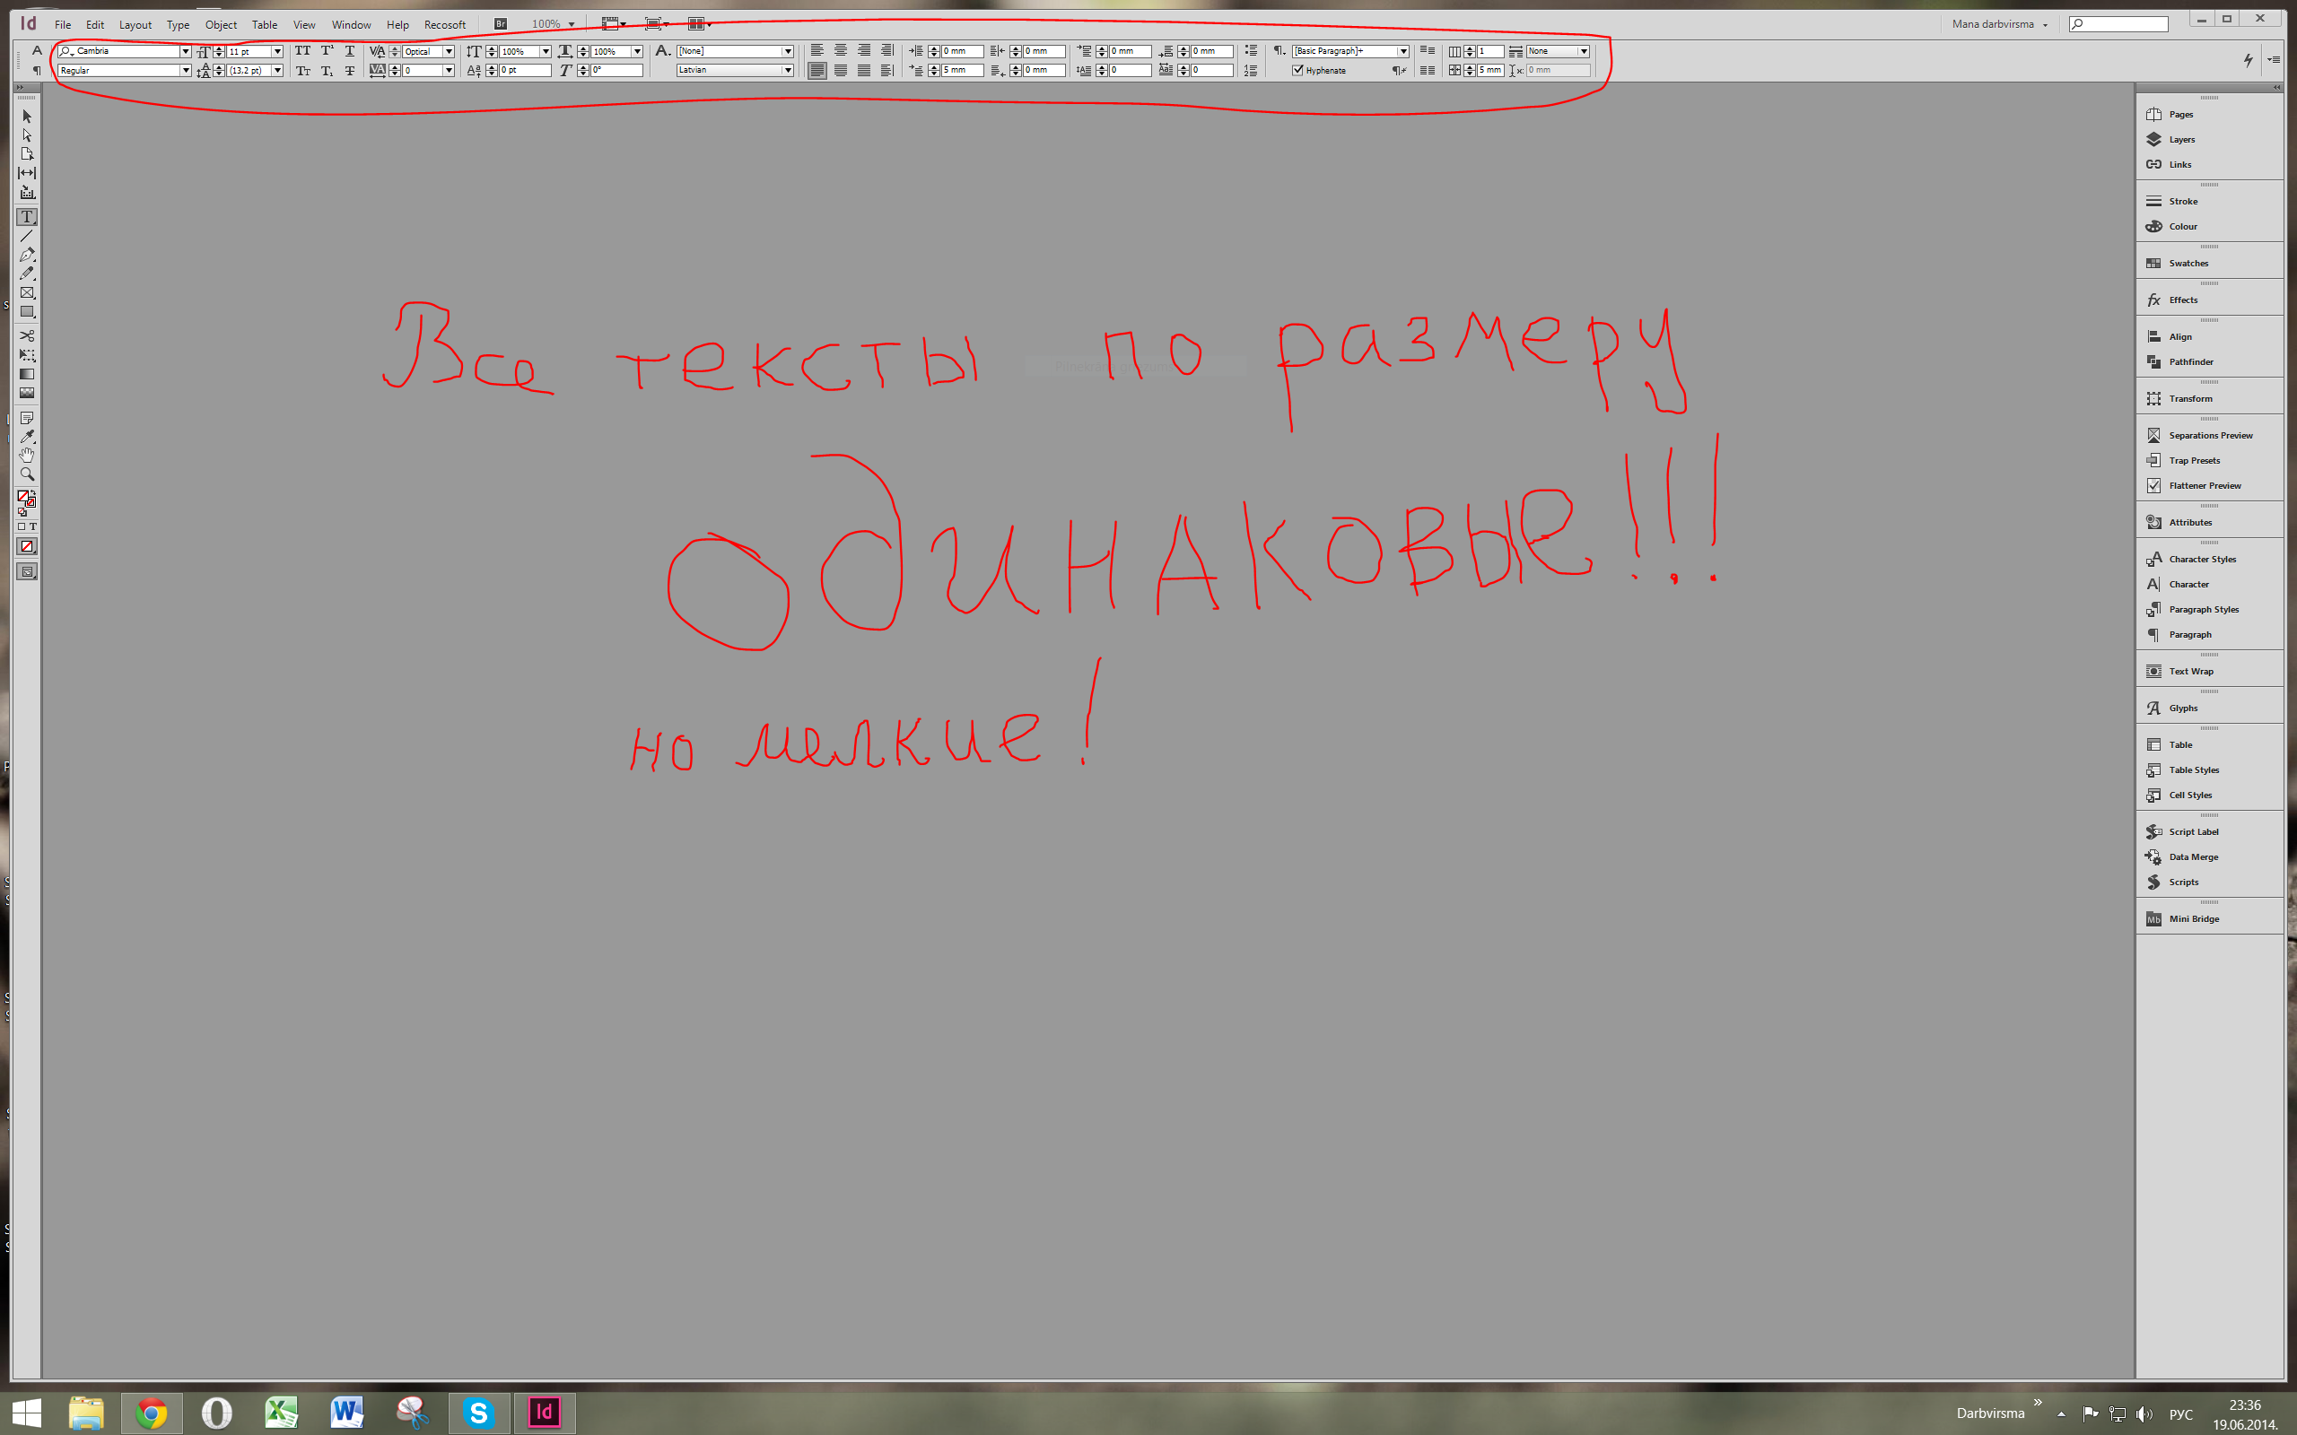Switch to Character Formatting Controls
The height and width of the screenshot is (1435, 2297).
[x=37, y=50]
